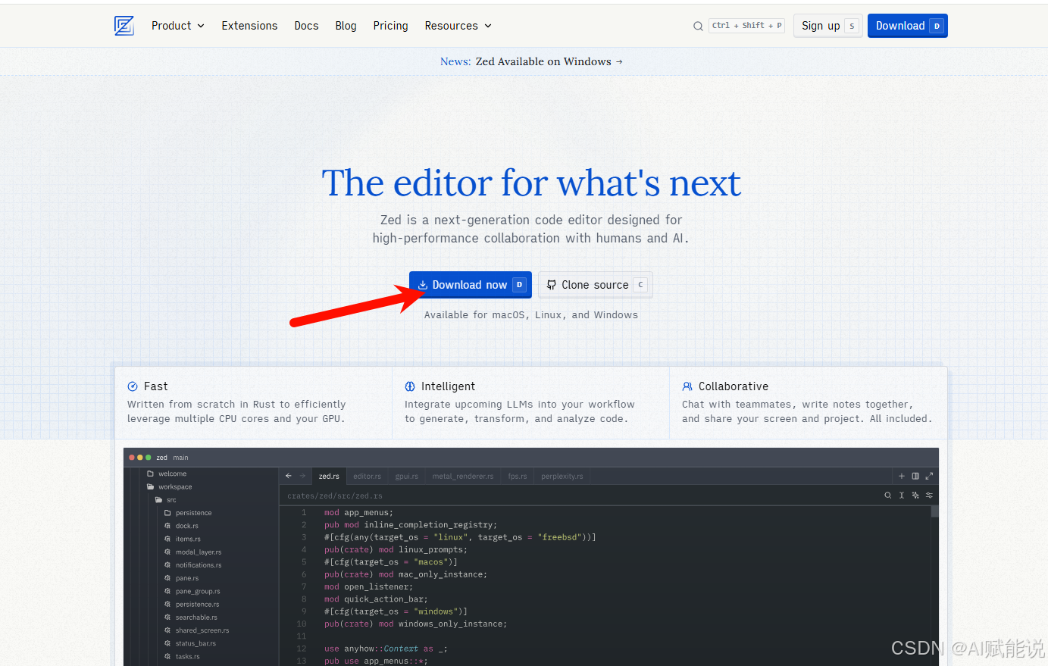Click the Clone source button

tap(596, 285)
